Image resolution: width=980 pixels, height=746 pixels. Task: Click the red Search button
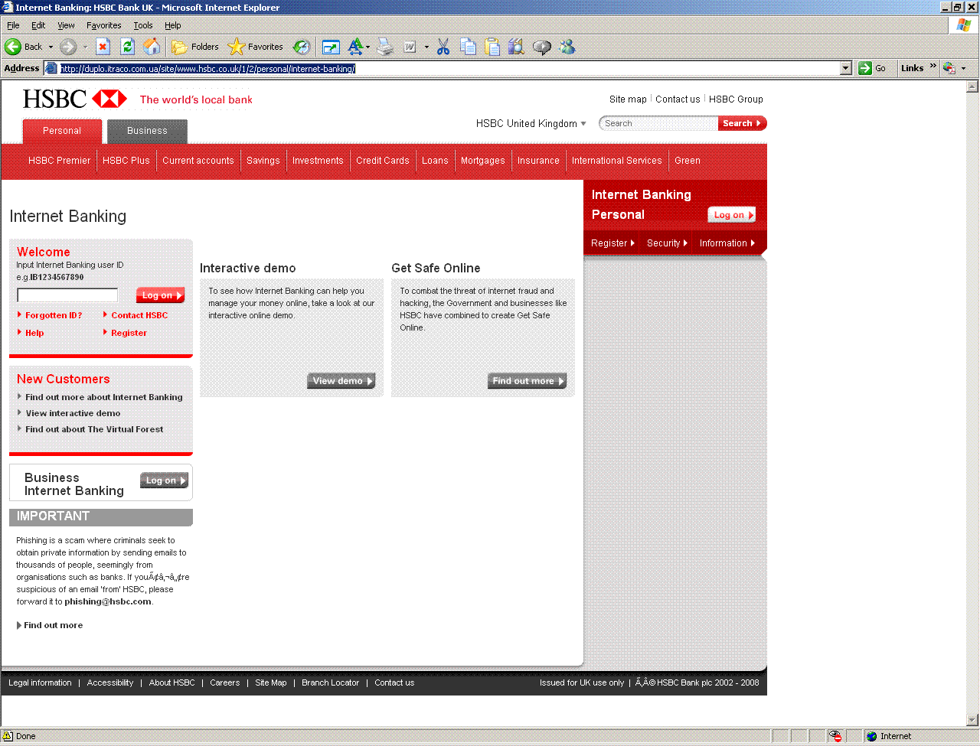tap(742, 123)
